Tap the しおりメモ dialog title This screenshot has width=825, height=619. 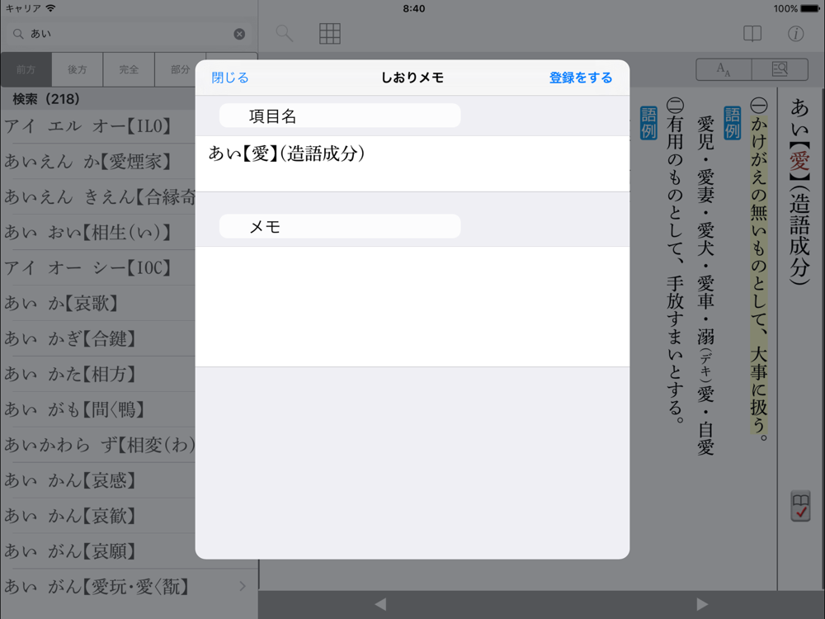pyautogui.click(x=412, y=78)
